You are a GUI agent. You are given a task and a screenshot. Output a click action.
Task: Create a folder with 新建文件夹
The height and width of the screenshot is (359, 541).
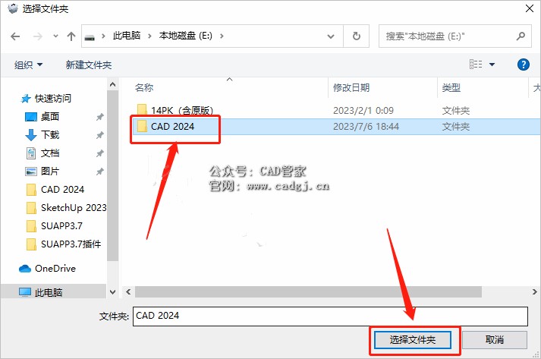[x=89, y=65]
